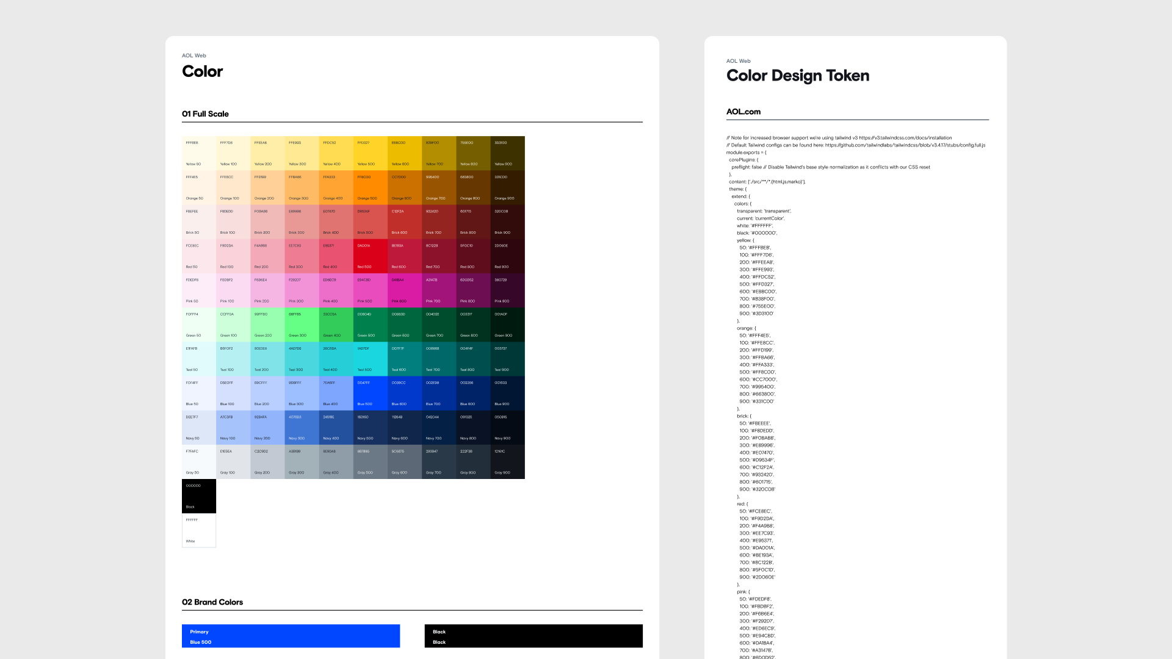The width and height of the screenshot is (1172, 659).
Task: Click the Gray 900 swatch
Action: pyautogui.click(x=507, y=462)
